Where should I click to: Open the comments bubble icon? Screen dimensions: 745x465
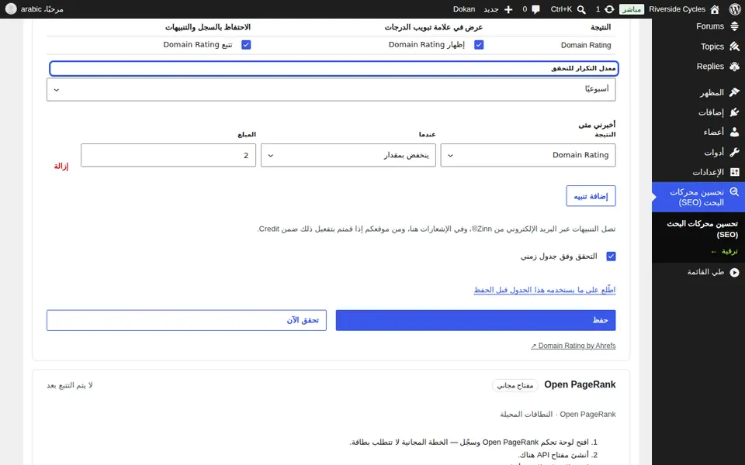pyautogui.click(x=536, y=9)
